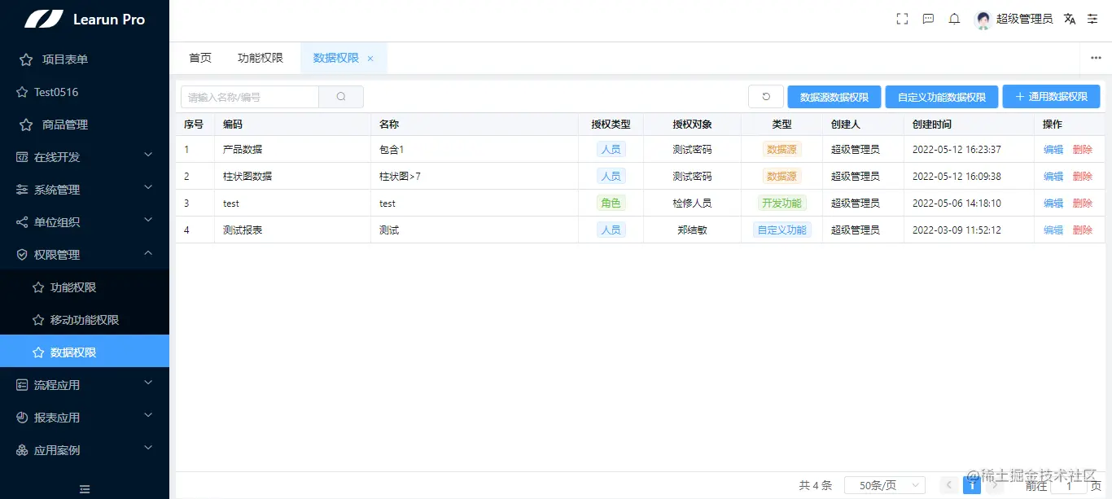Open the tab options ellipsis menu
This screenshot has height=499, width=1112.
(1096, 58)
